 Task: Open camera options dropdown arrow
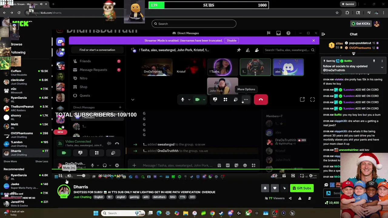click(x=204, y=100)
